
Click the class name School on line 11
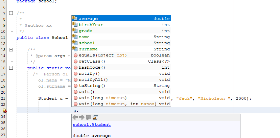click(60, 38)
